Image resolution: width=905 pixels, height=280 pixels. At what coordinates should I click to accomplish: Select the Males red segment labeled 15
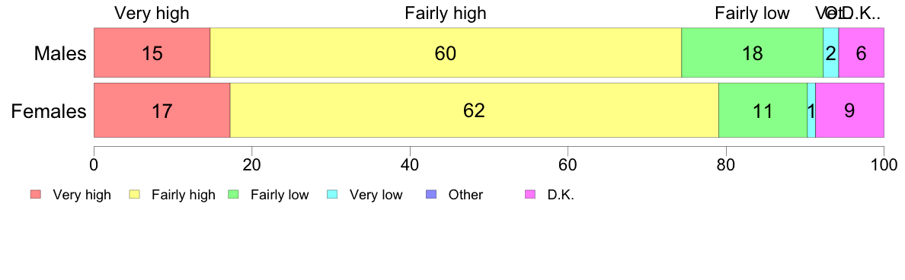[152, 52]
